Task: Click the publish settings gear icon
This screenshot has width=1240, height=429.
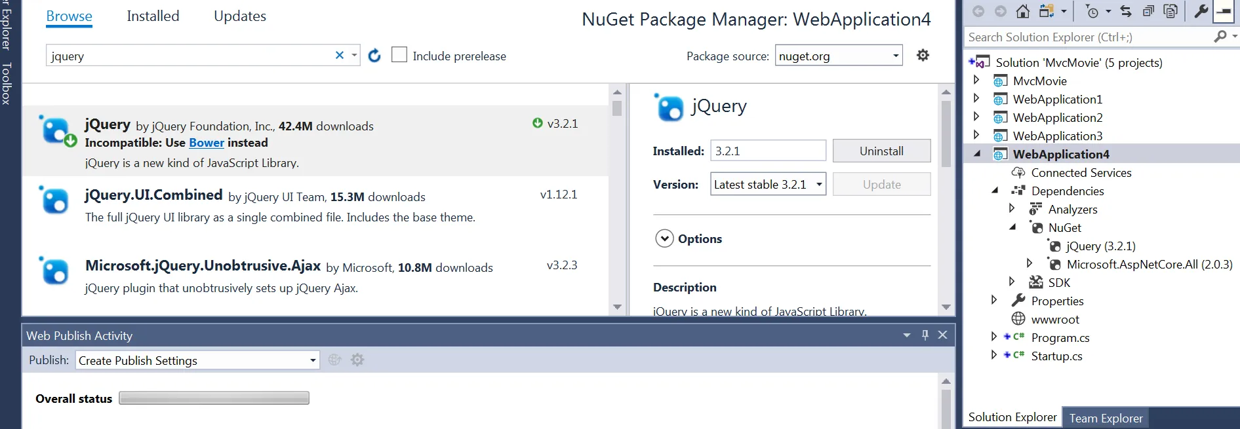Action: (357, 360)
